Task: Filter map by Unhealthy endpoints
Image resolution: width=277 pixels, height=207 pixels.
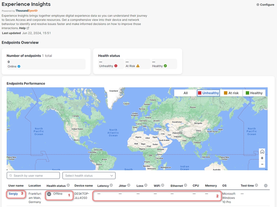Action: pyautogui.click(x=208, y=93)
